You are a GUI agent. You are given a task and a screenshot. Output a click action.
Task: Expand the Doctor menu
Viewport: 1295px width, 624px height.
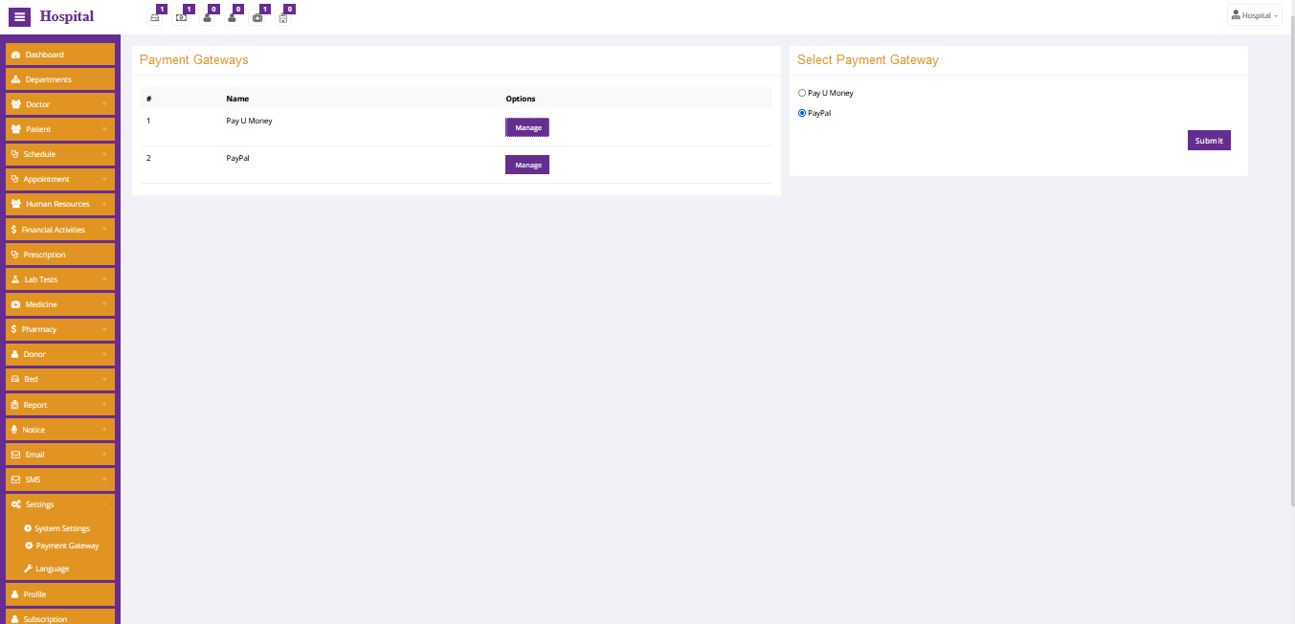[x=60, y=104]
